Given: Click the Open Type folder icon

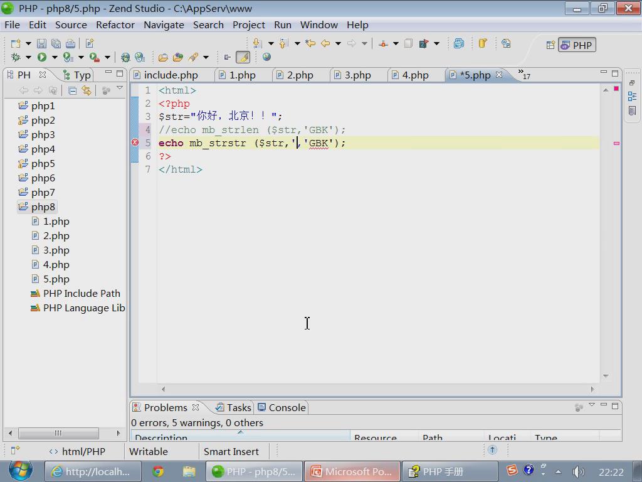Looking at the screenshot, I should click(x=163, y=57).
